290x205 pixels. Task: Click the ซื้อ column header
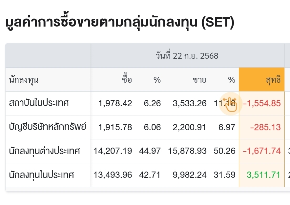pyautogui.click(x=127, y=79)
